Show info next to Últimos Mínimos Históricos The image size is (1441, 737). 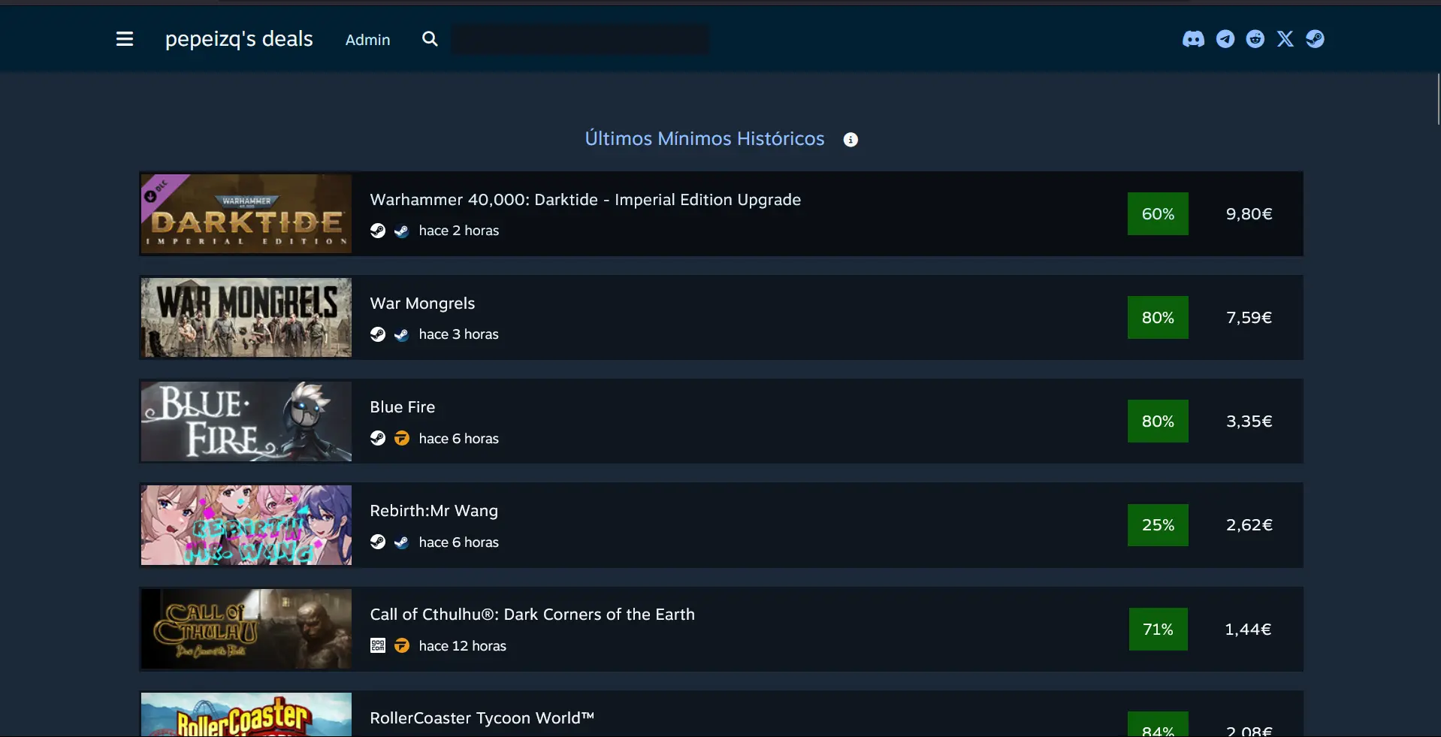(850, 140)
